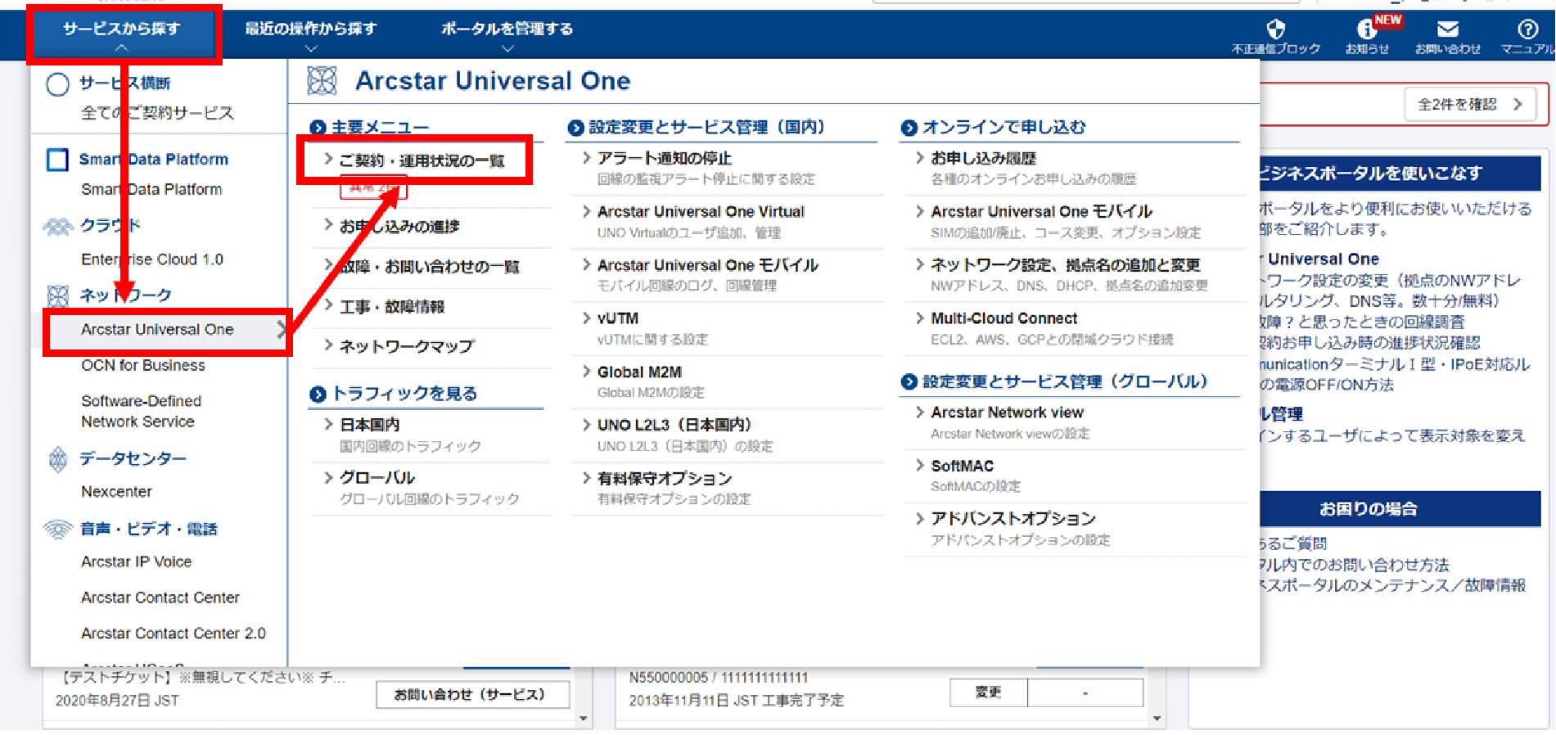Click the トラフィックを見る section bullet icon

pos(318,395)
